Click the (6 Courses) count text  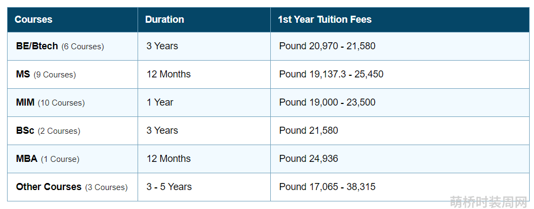(x=82, y=47)
